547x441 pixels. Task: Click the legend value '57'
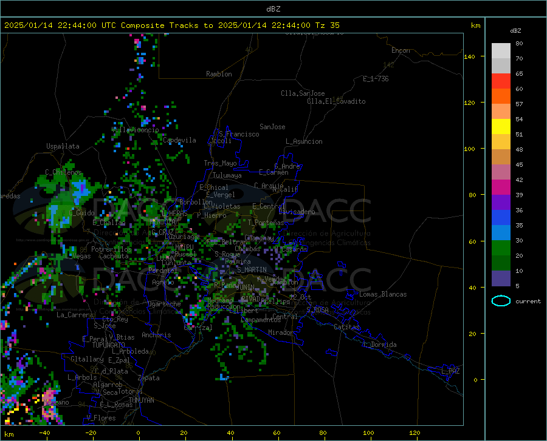(519, 104)
